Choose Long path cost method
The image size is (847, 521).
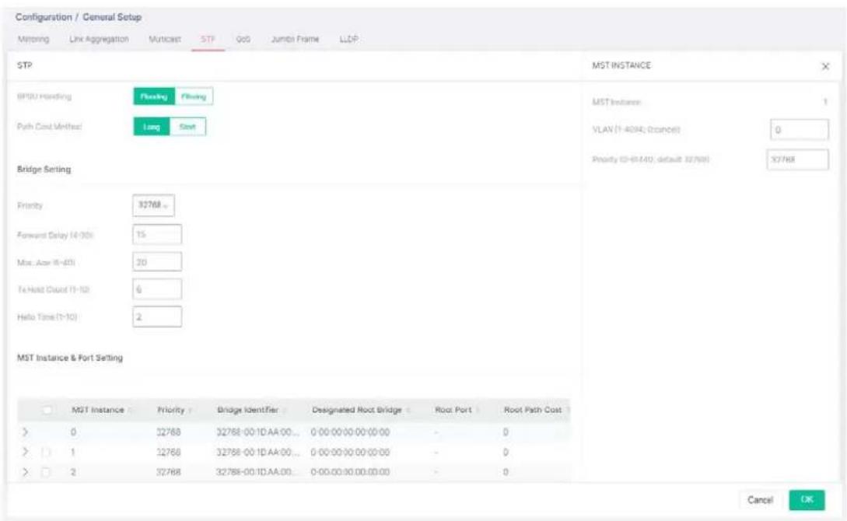pyautogui.click(x=151, y=127)
